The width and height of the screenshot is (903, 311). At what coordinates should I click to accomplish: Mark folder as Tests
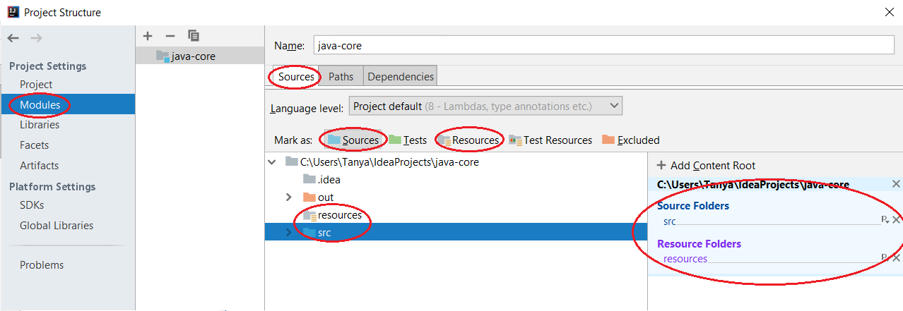tap(408, 140)
